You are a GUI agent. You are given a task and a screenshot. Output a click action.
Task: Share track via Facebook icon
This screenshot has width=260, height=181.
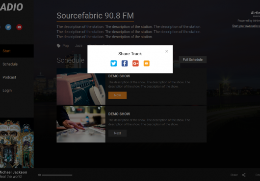click(125, 63)
